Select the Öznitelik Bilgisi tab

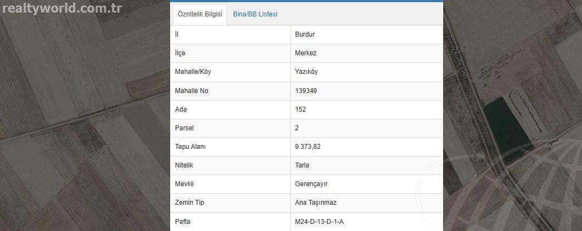click(x=200, y=14)
